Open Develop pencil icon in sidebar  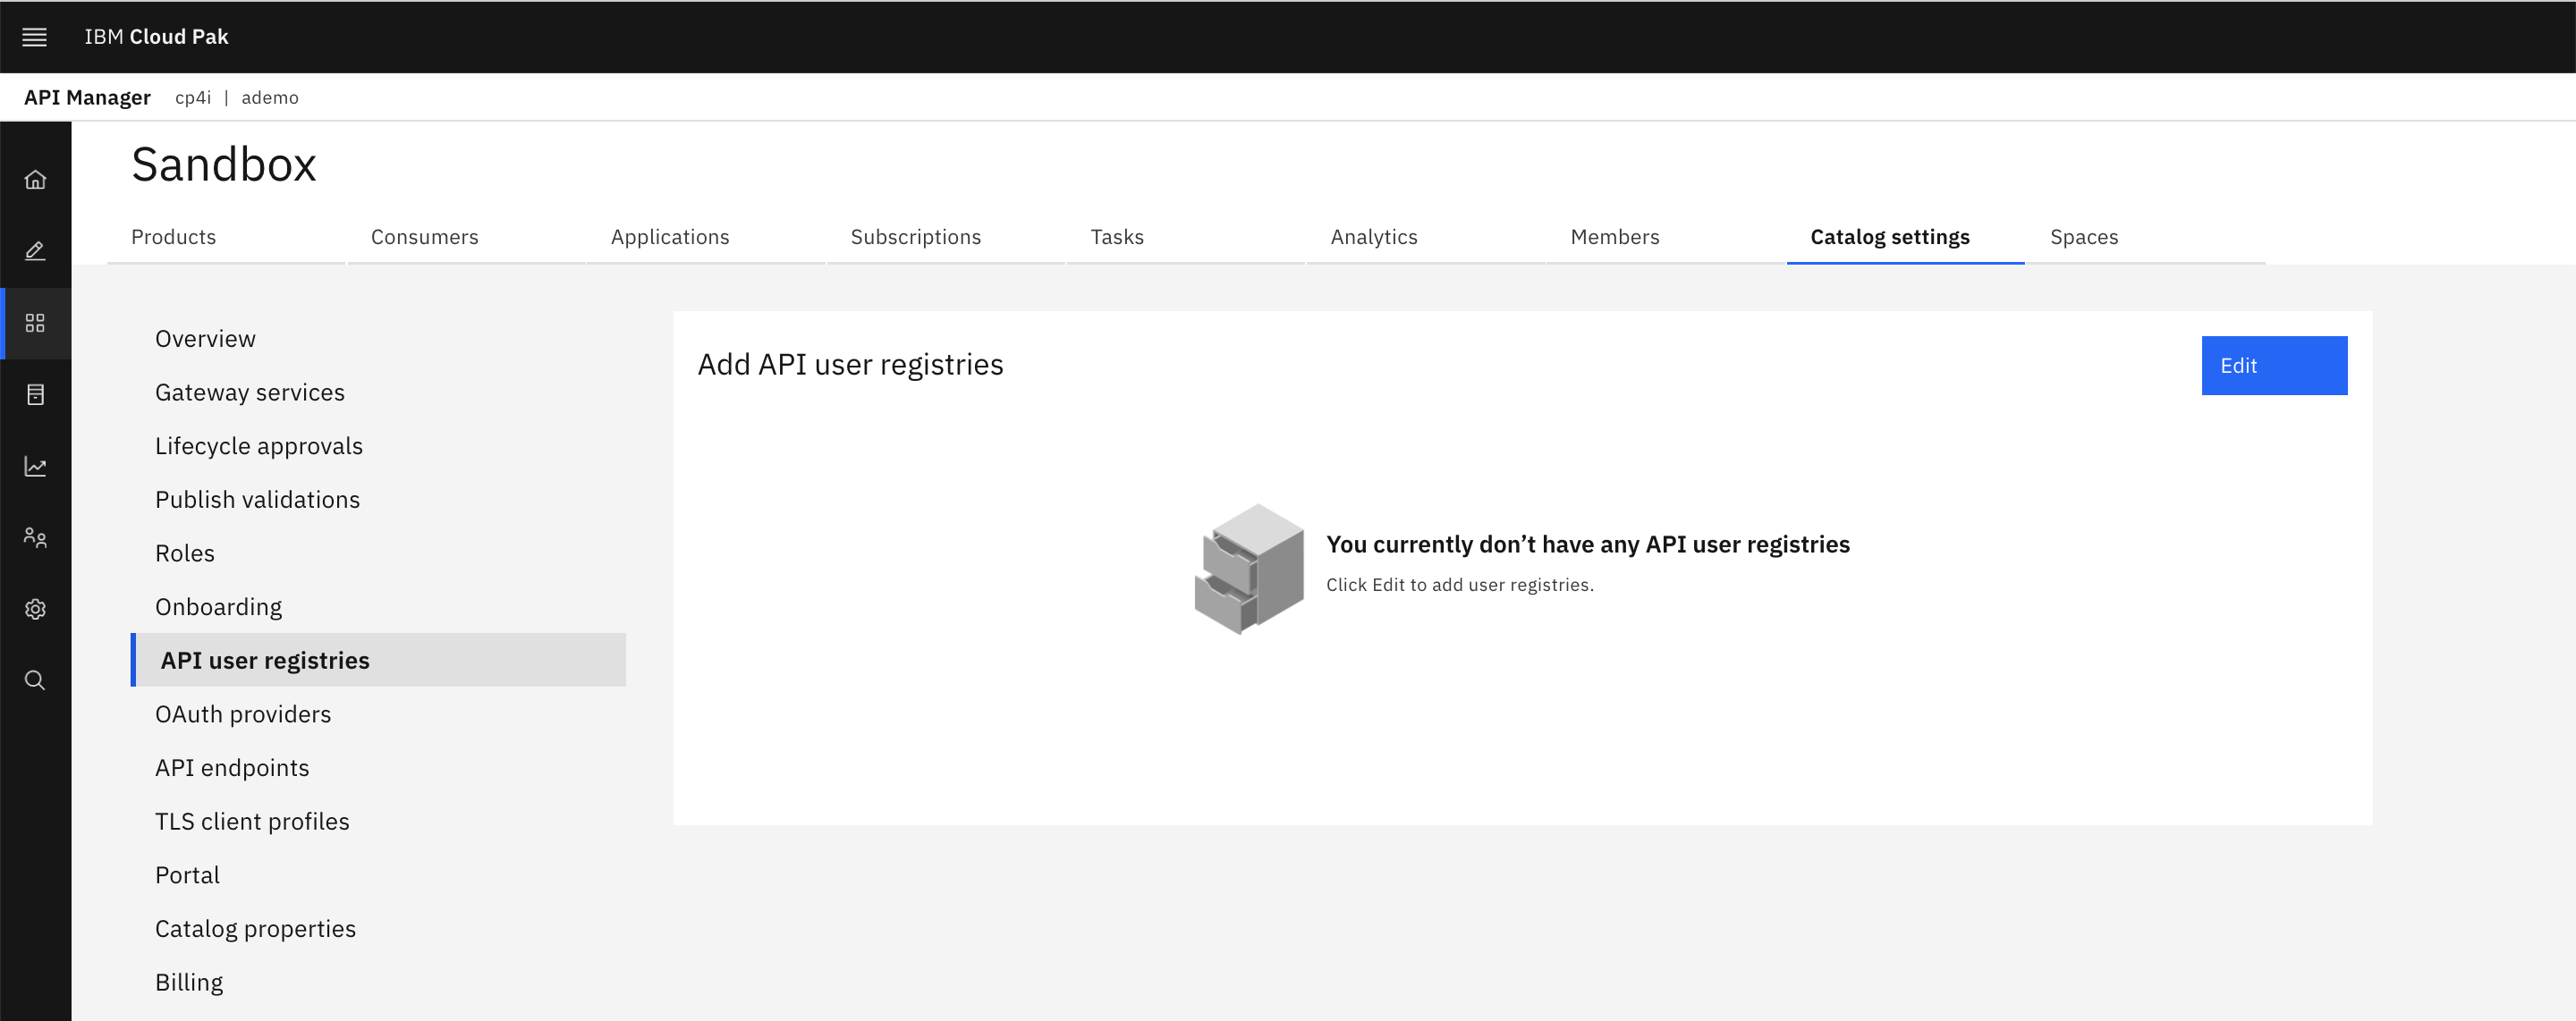(35, 251)
